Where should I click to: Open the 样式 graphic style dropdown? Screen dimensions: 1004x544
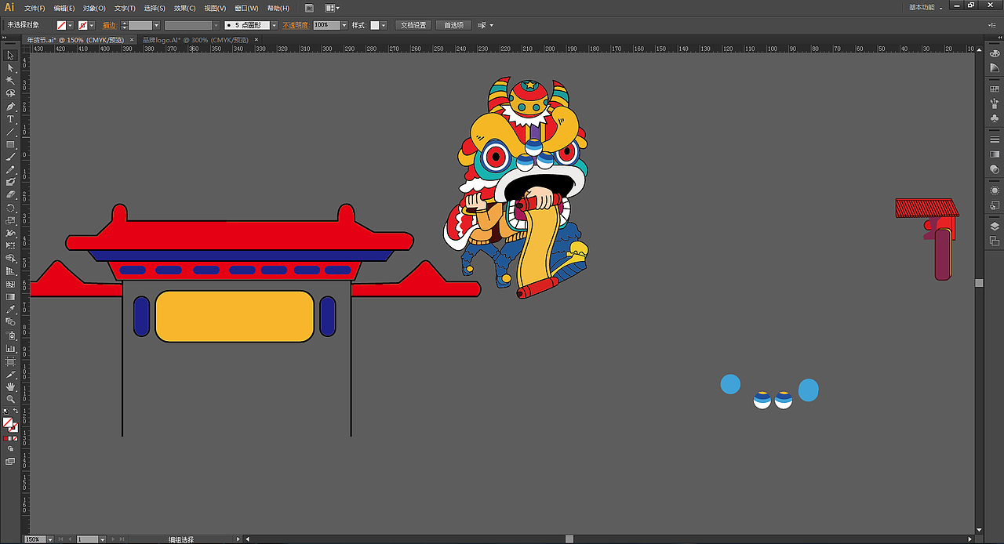384,25
